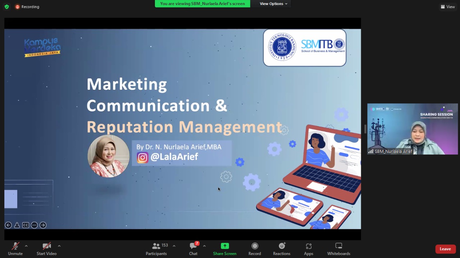
Task: Click the red Leave button
Action: click(445, 249)
